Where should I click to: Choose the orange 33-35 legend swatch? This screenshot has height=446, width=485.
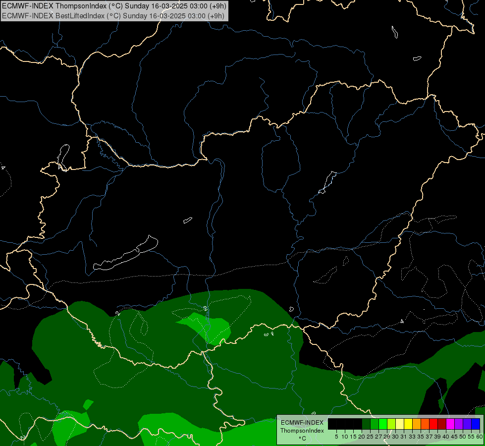417,424
